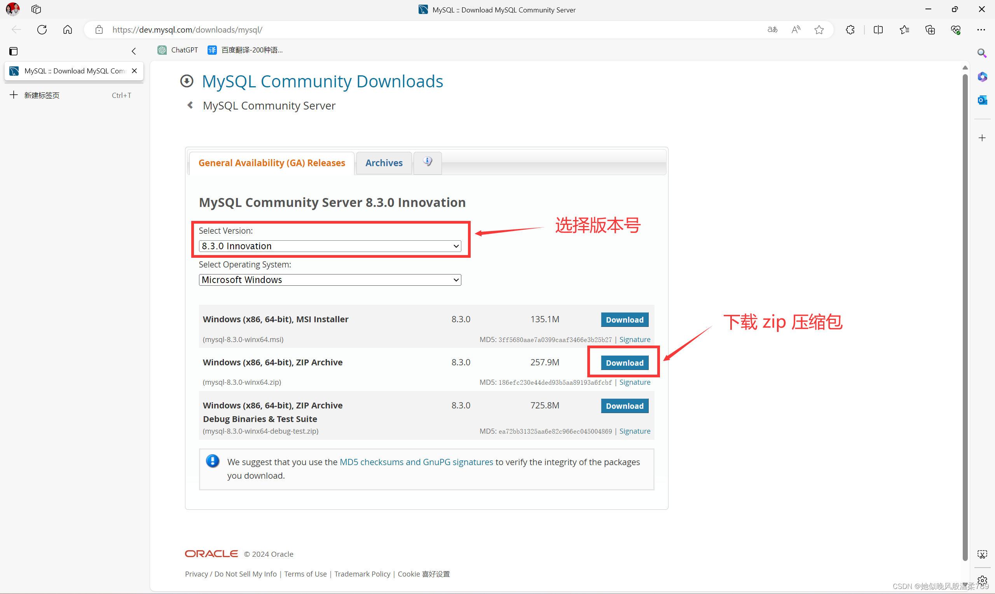Click the MySQL Community Downloads logo icon
995x594 pixels.
[187, 81]
